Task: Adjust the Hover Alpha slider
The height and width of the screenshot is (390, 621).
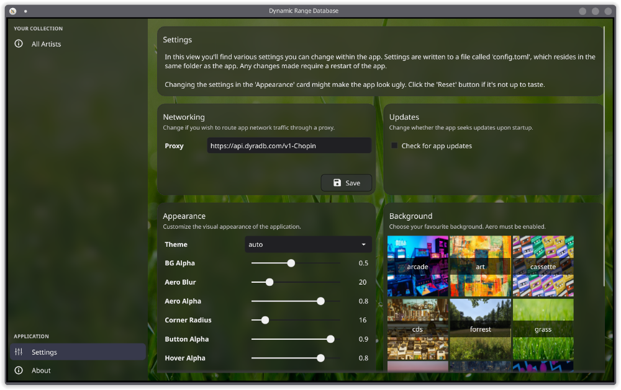Action: [296, 358]
